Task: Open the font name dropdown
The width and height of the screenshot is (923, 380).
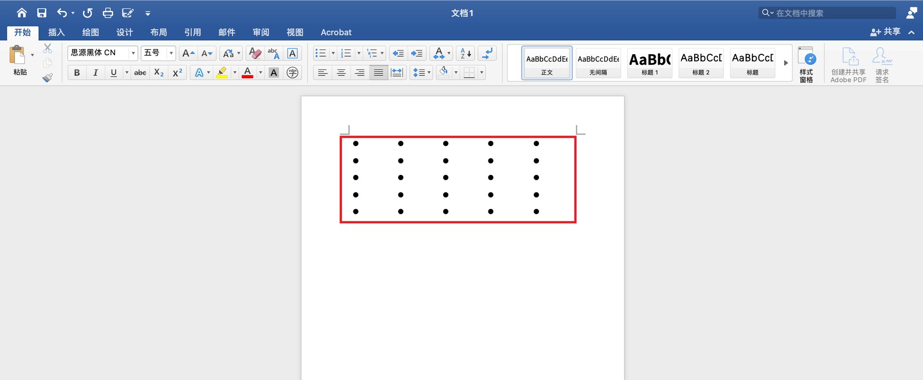Action: click(133, 53)
